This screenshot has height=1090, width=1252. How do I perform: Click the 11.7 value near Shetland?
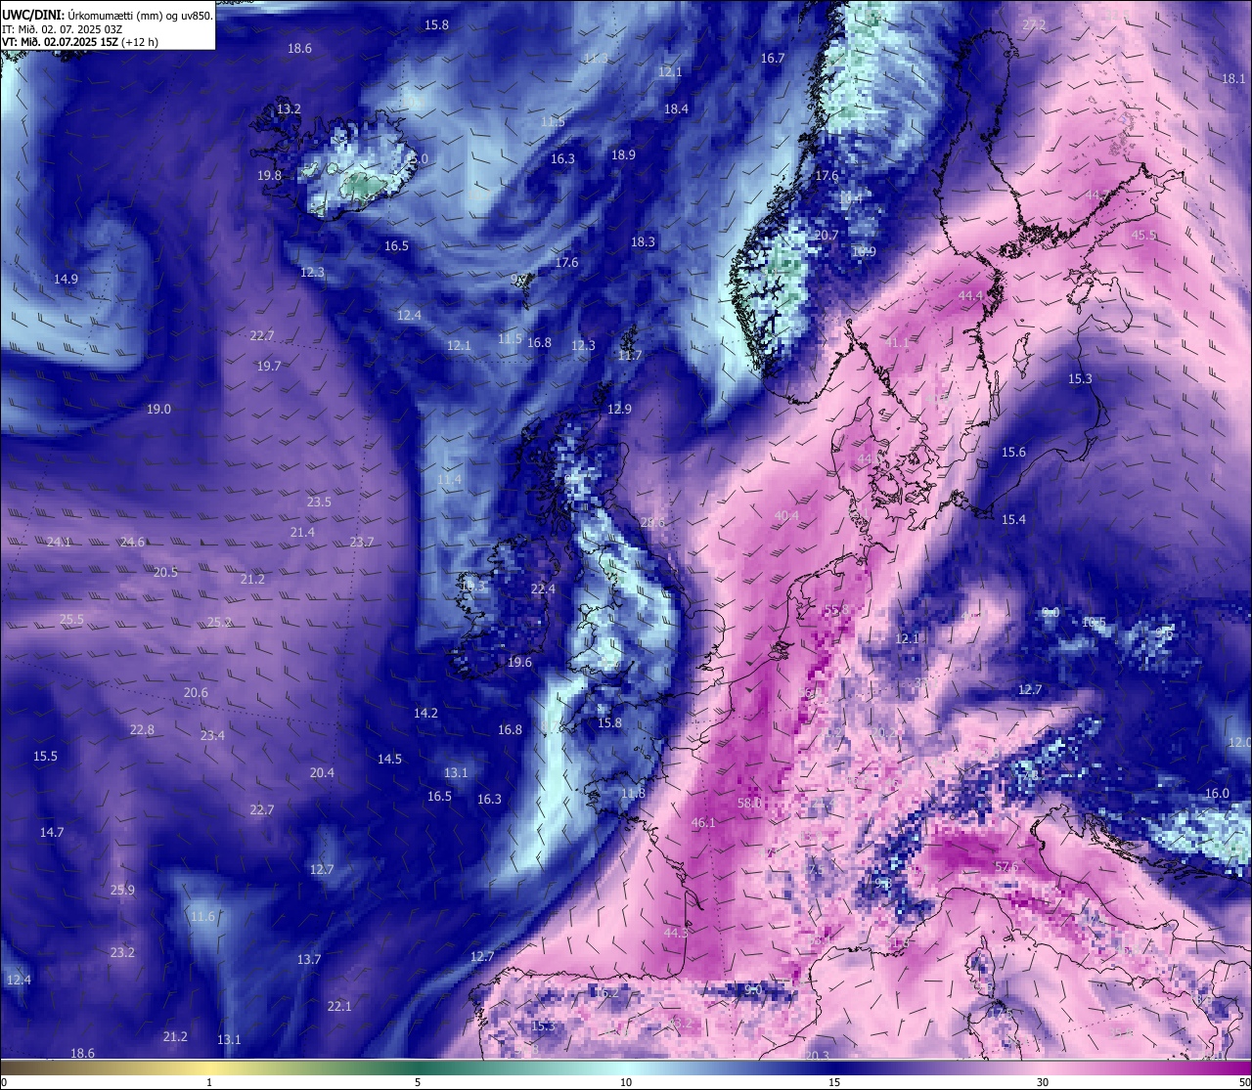pyautogui.click(x=630, y=356)
